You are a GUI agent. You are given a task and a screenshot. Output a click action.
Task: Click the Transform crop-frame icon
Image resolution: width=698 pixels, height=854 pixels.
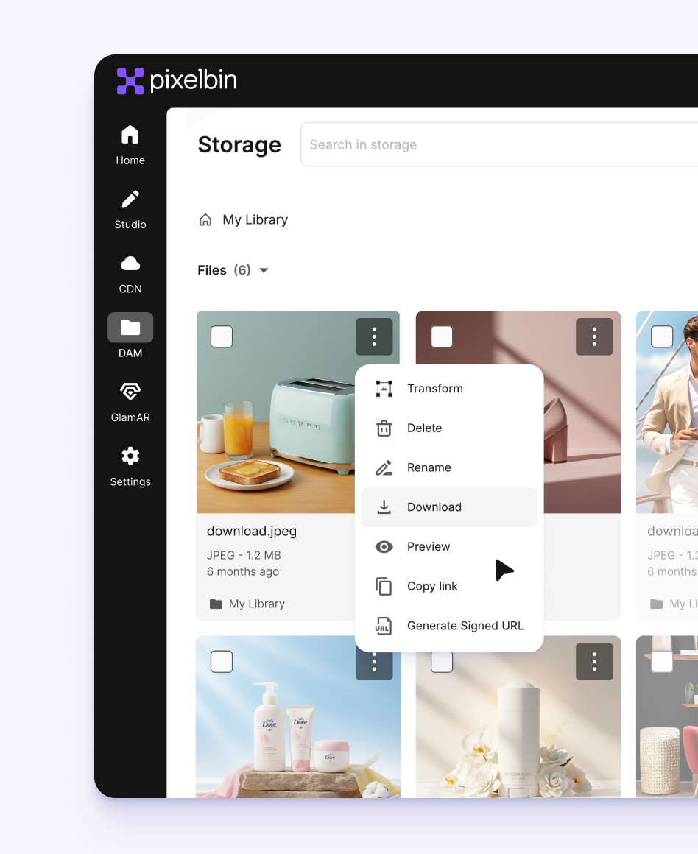click(384, 388)
